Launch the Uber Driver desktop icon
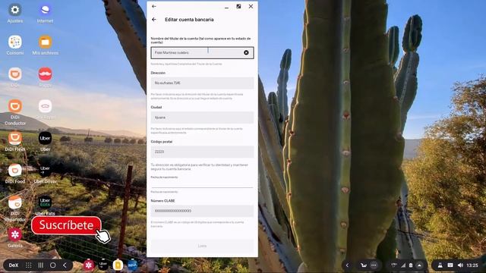Screen dimensions: 486x273 [x=45, y=171]
